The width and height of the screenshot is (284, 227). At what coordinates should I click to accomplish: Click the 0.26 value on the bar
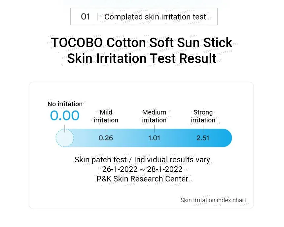[x=106, y=138]
